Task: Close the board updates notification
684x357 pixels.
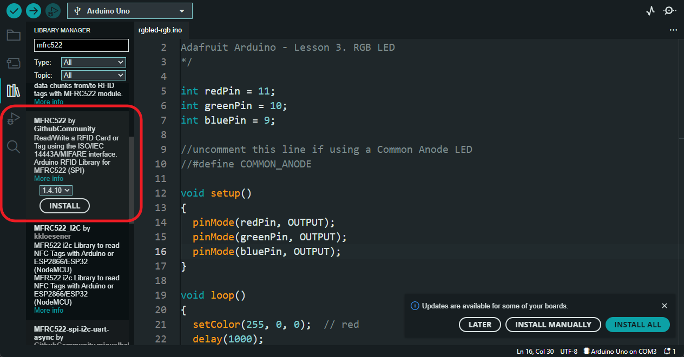Action: (x=665, y=306)
